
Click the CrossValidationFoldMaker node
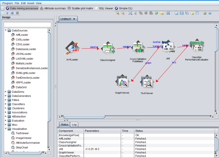138,48
